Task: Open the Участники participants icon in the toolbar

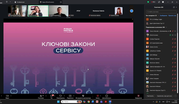Action: pos(41,96)
